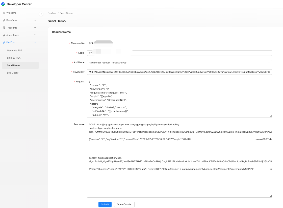Click the Developer Center logo icon

(x=3, y=4)
